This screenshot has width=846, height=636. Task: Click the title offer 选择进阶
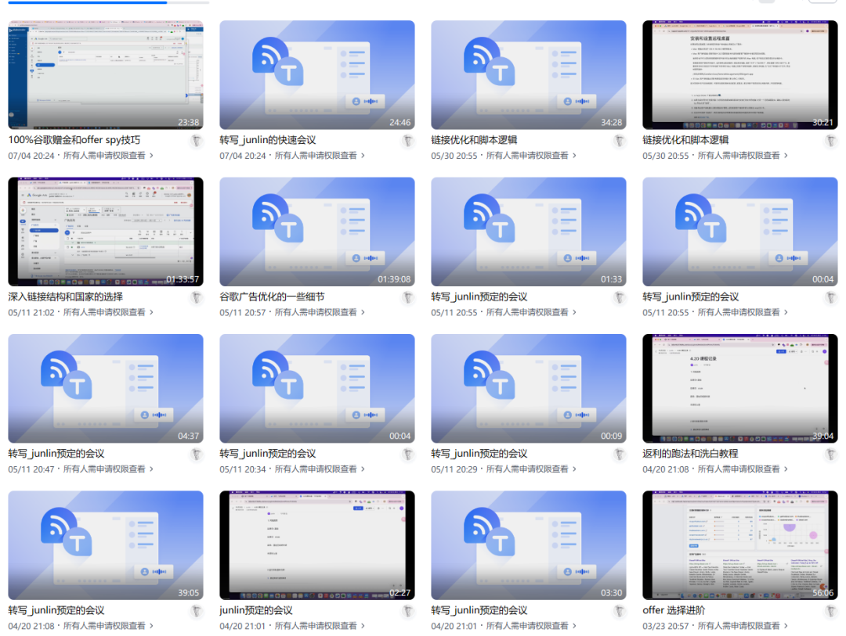click(x=674, y=611)
